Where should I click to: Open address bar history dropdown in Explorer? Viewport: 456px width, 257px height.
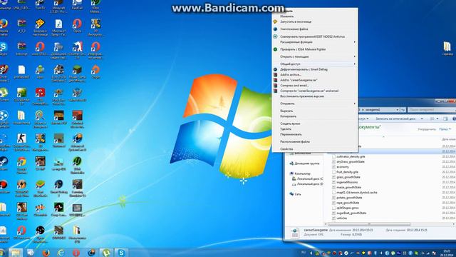tap(398, 110)
